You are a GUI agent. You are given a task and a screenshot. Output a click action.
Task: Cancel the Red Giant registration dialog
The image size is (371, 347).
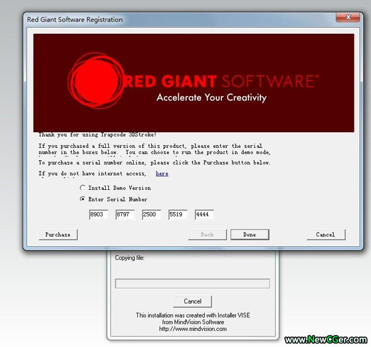326,234
